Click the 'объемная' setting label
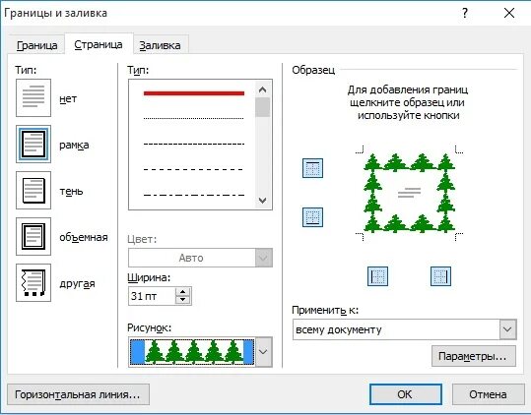531x415 pixels. click(x=84, y=237)
